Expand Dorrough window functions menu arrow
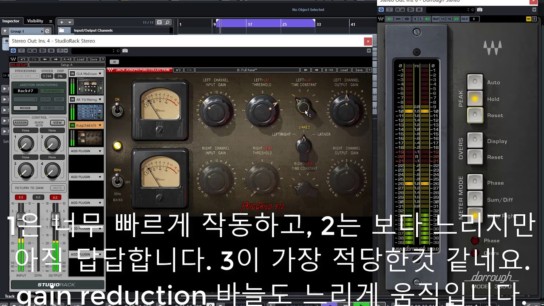The image size is (544, 306). tap(535, 10)
